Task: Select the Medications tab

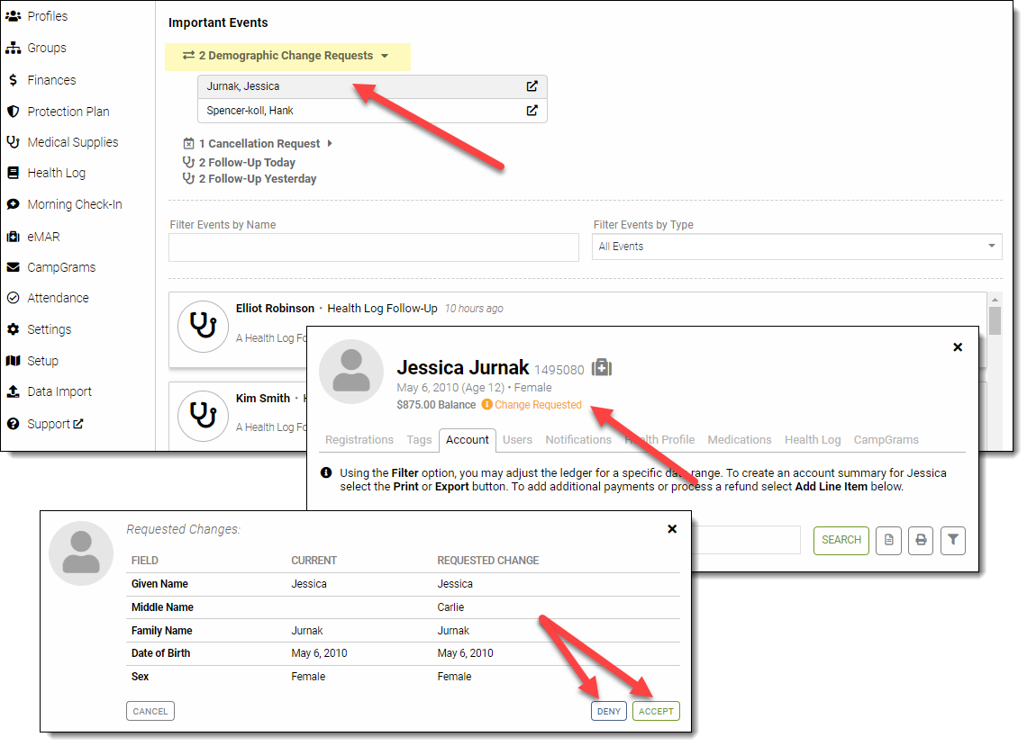Action: [x=739, y=440]
